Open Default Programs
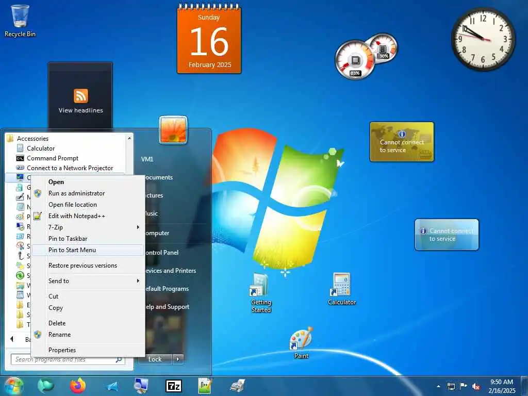 click(x=167, y=289)
